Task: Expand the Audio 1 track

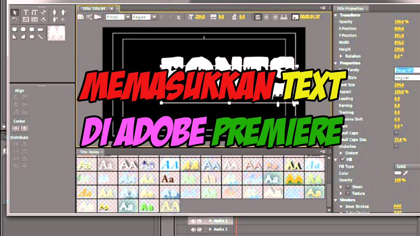Action: pyautogui.click(x=210, y=221)
